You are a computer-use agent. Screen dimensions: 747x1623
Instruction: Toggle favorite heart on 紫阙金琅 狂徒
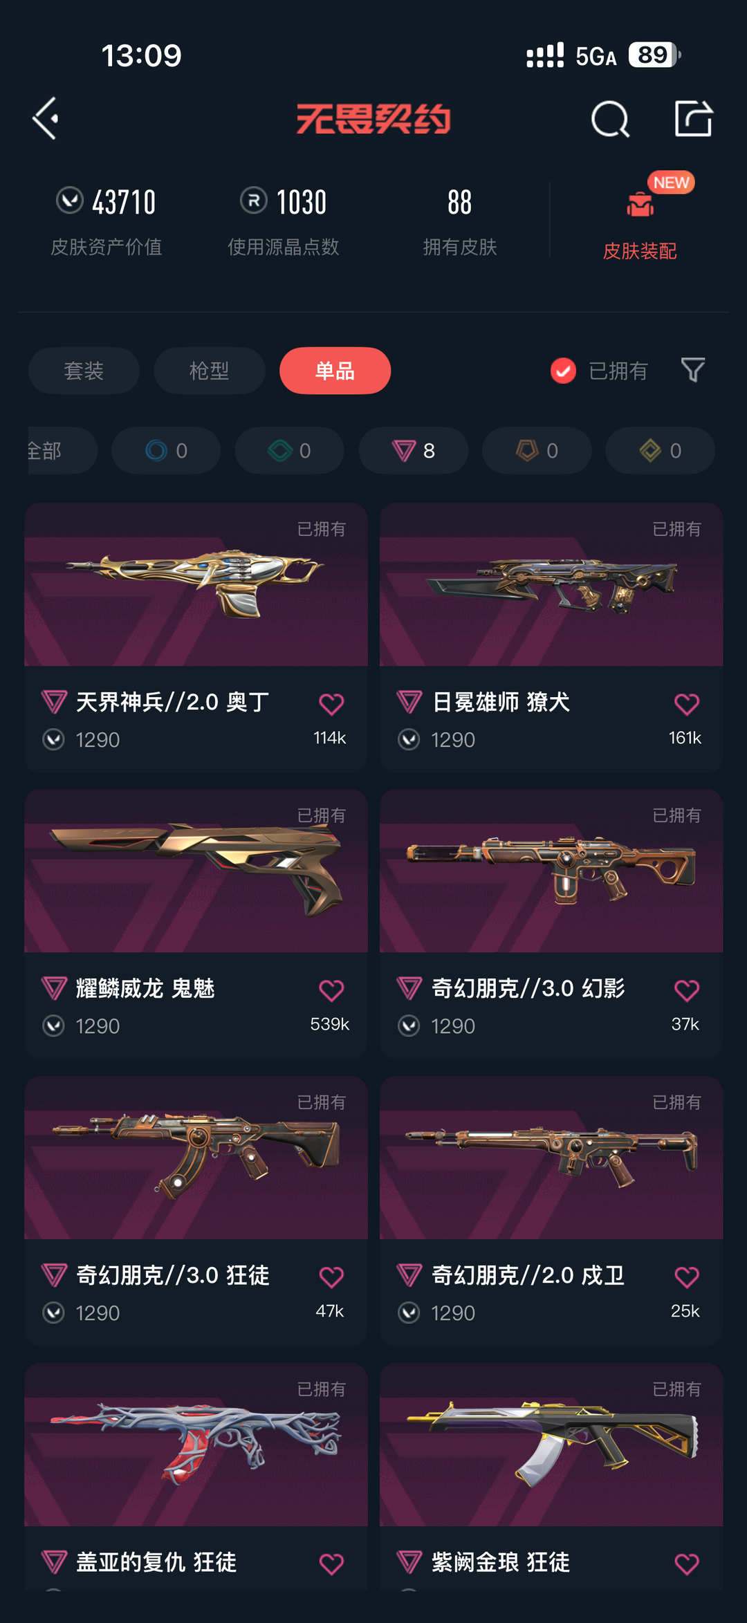point(687,1564)
